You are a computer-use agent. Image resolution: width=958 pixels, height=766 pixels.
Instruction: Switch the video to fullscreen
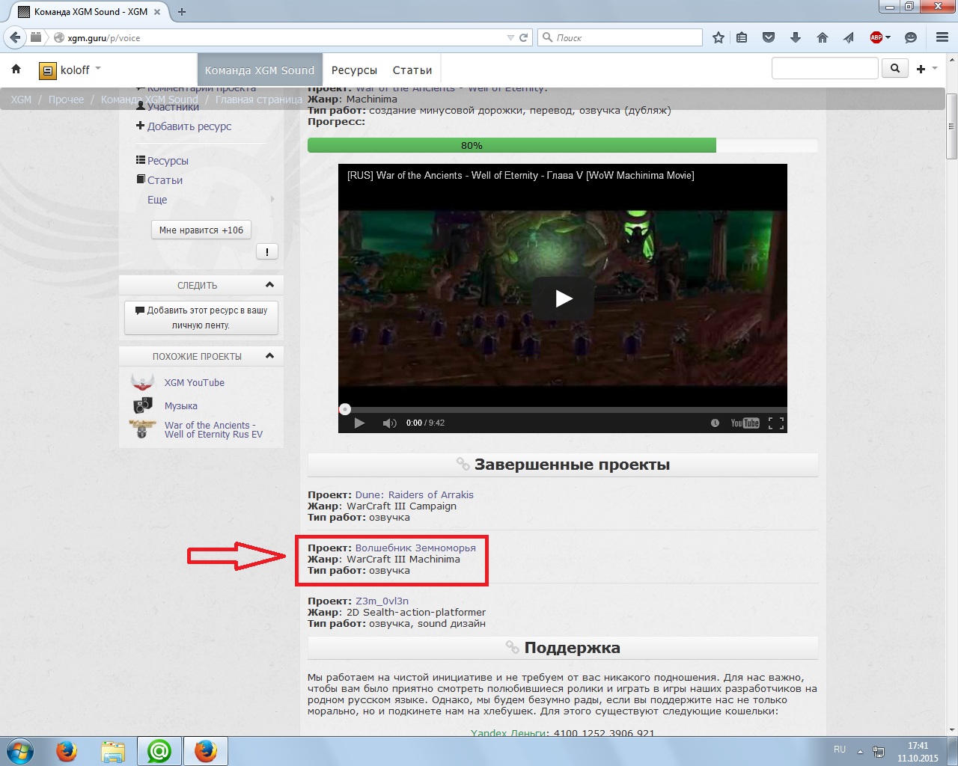click(776, 423)
